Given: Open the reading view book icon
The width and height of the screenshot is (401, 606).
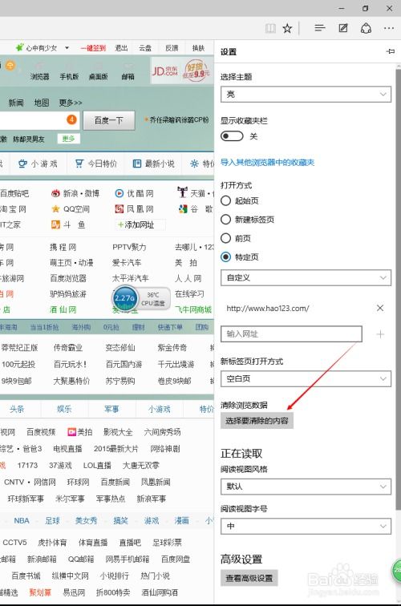Looking at the screenshot, I should click(271, 28).
